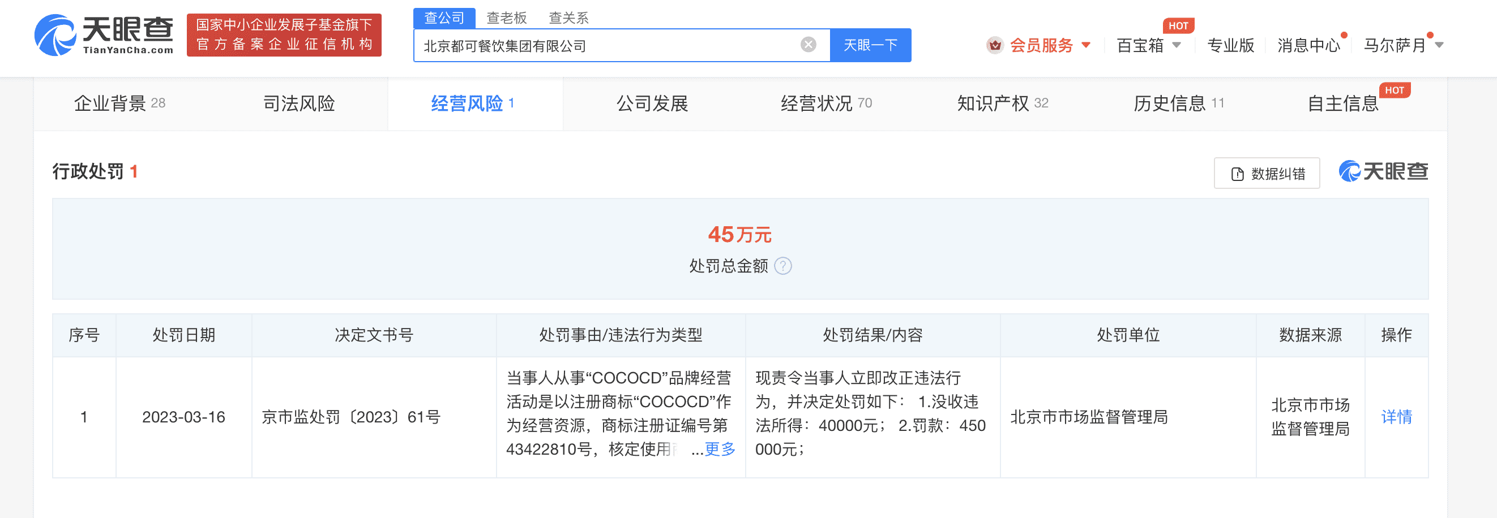Click the red banner 官方备案企业征信机构

point(284,35)
